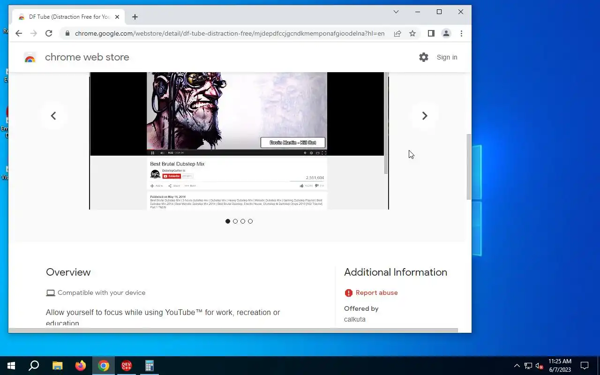The height and width of the screenshot is (375, 600).
Task: Open the notification center icon
Action: pyautogui.click(x=585, y=366)
